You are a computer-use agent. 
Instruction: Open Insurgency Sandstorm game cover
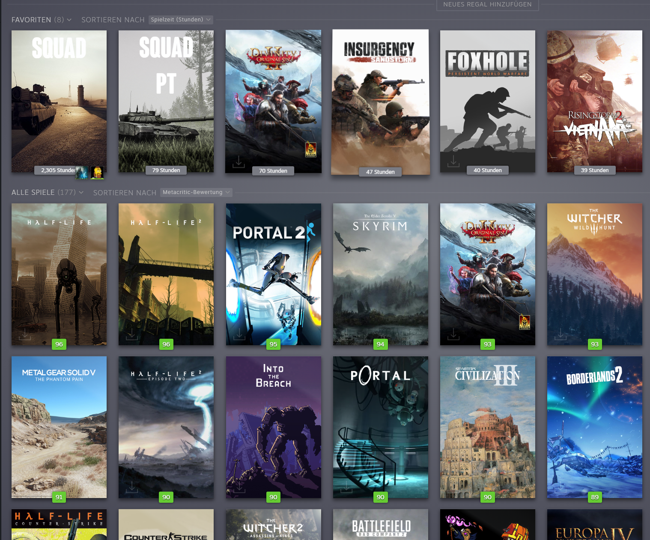pos(380,102)
